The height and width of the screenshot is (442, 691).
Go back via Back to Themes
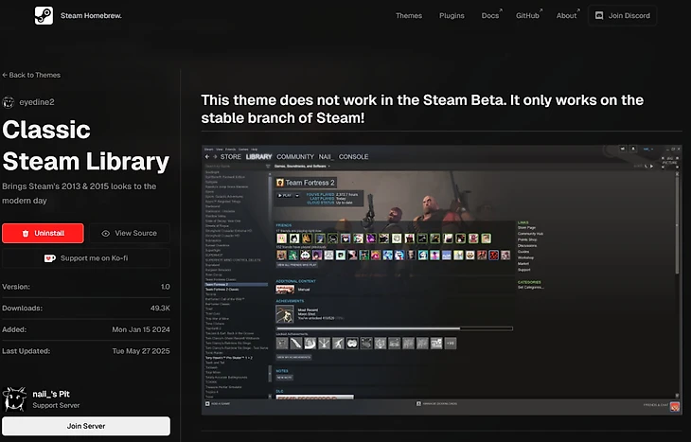(31, 75)
